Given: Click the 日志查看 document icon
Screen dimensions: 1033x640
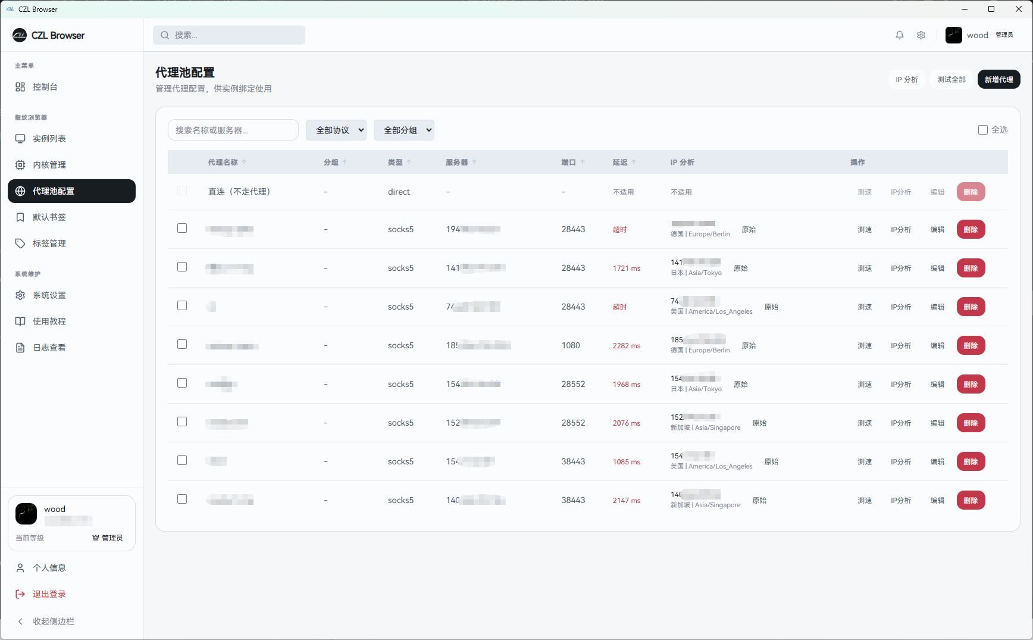Looking at the screenshot, I should (20, 348).
